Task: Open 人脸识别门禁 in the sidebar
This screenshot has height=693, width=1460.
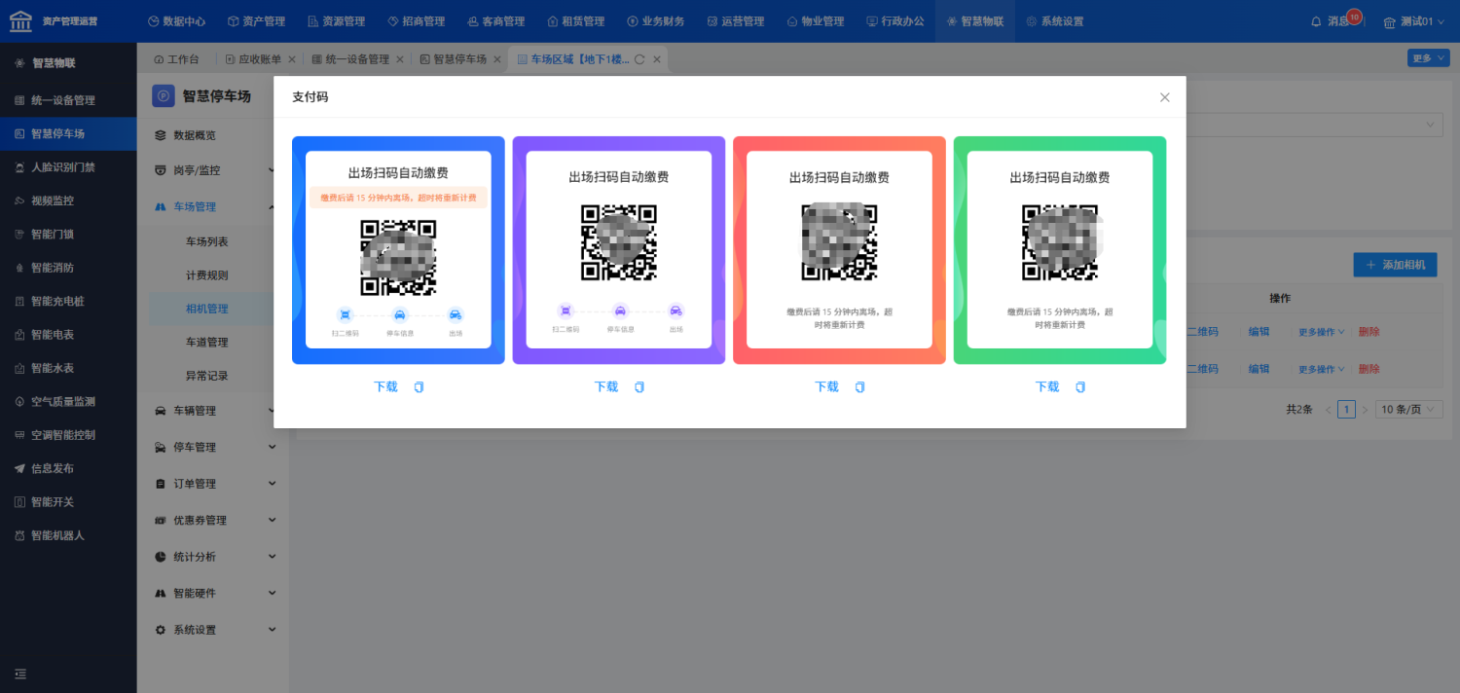Action: 68,167
